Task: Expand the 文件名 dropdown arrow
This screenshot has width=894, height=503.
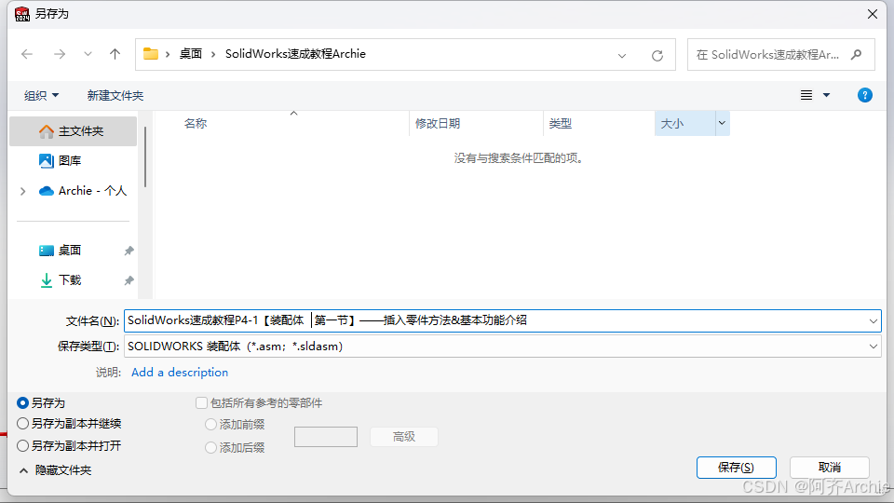Action: tap(873, 321)
